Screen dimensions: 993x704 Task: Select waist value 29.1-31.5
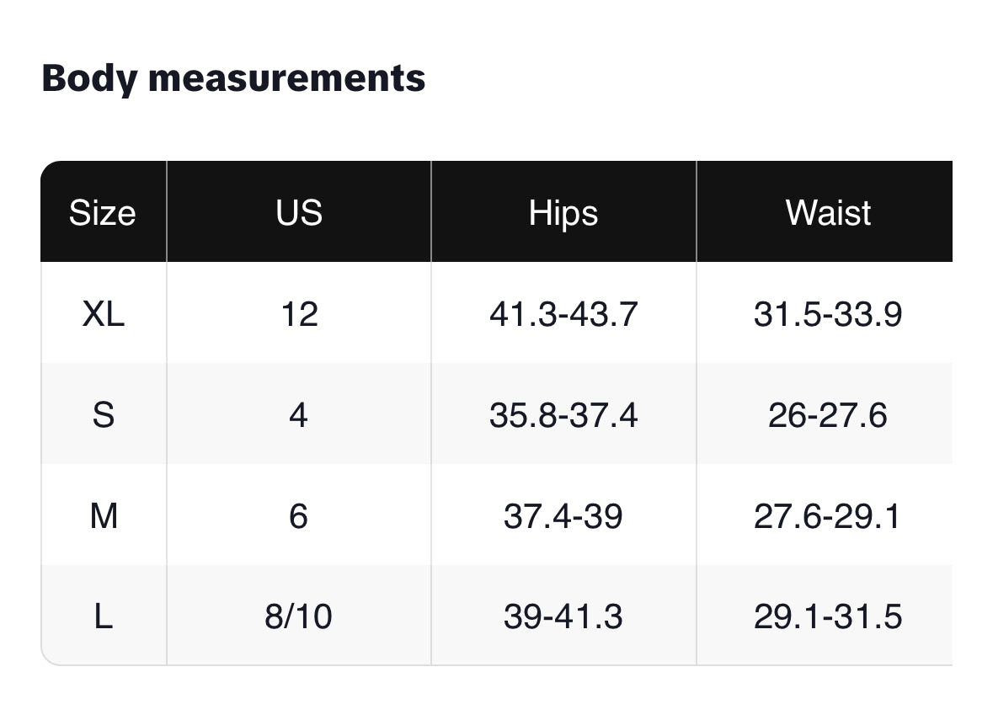828,616
